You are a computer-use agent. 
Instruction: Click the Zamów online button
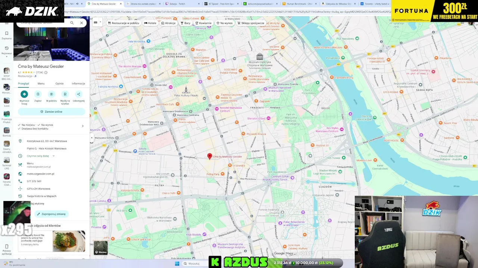pyautogui.click(x=52, y=112)
